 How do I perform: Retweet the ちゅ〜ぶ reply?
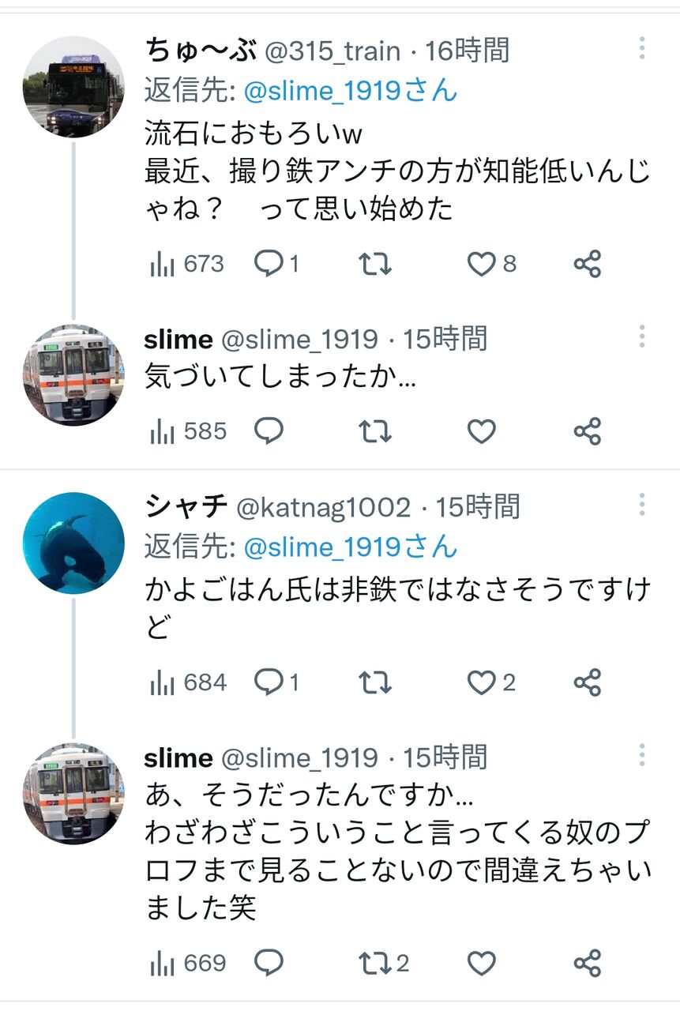pos(375,264)
